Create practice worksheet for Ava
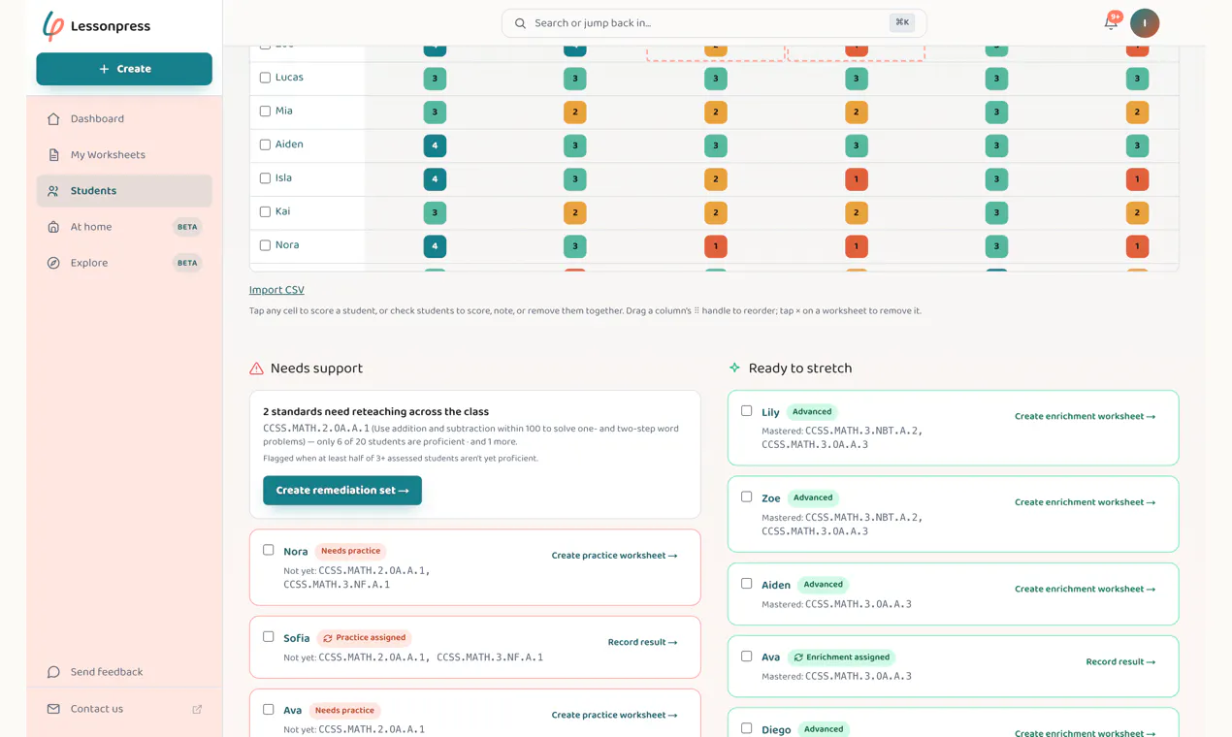Image resolution: width=1232 pixels, height=737 pixels. coord(614,715)
